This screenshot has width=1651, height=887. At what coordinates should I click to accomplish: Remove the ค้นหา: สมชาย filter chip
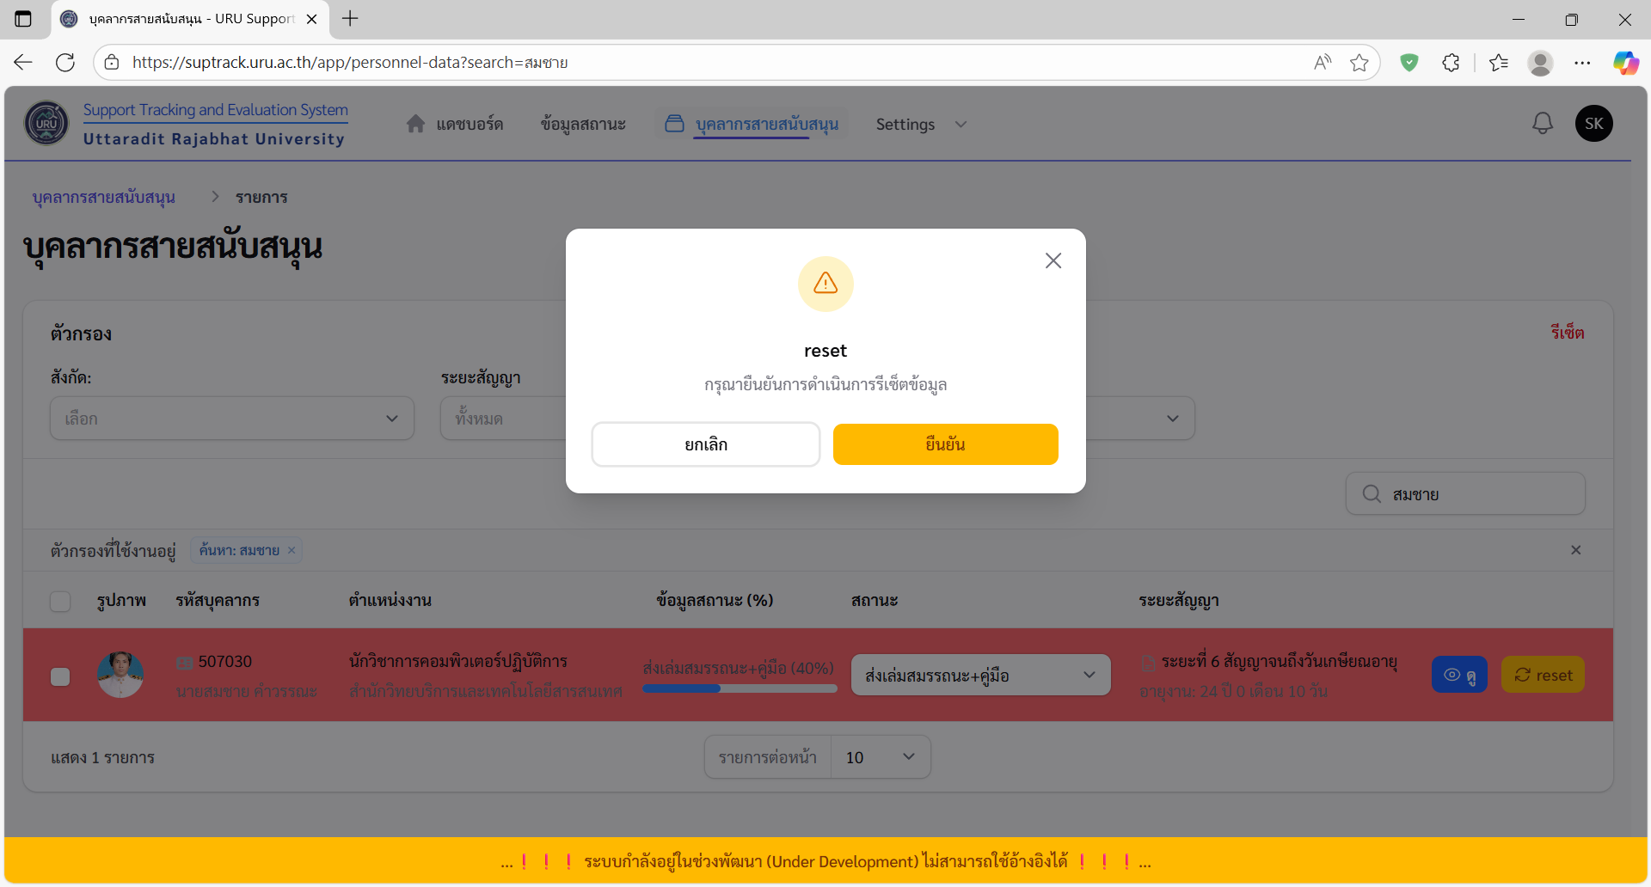(x=291, y=550)
